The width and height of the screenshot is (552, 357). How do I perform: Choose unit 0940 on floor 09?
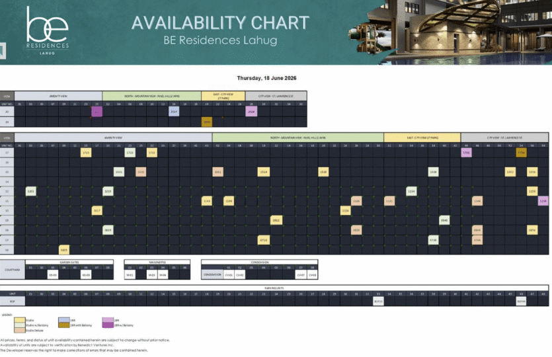coord(444,220)
